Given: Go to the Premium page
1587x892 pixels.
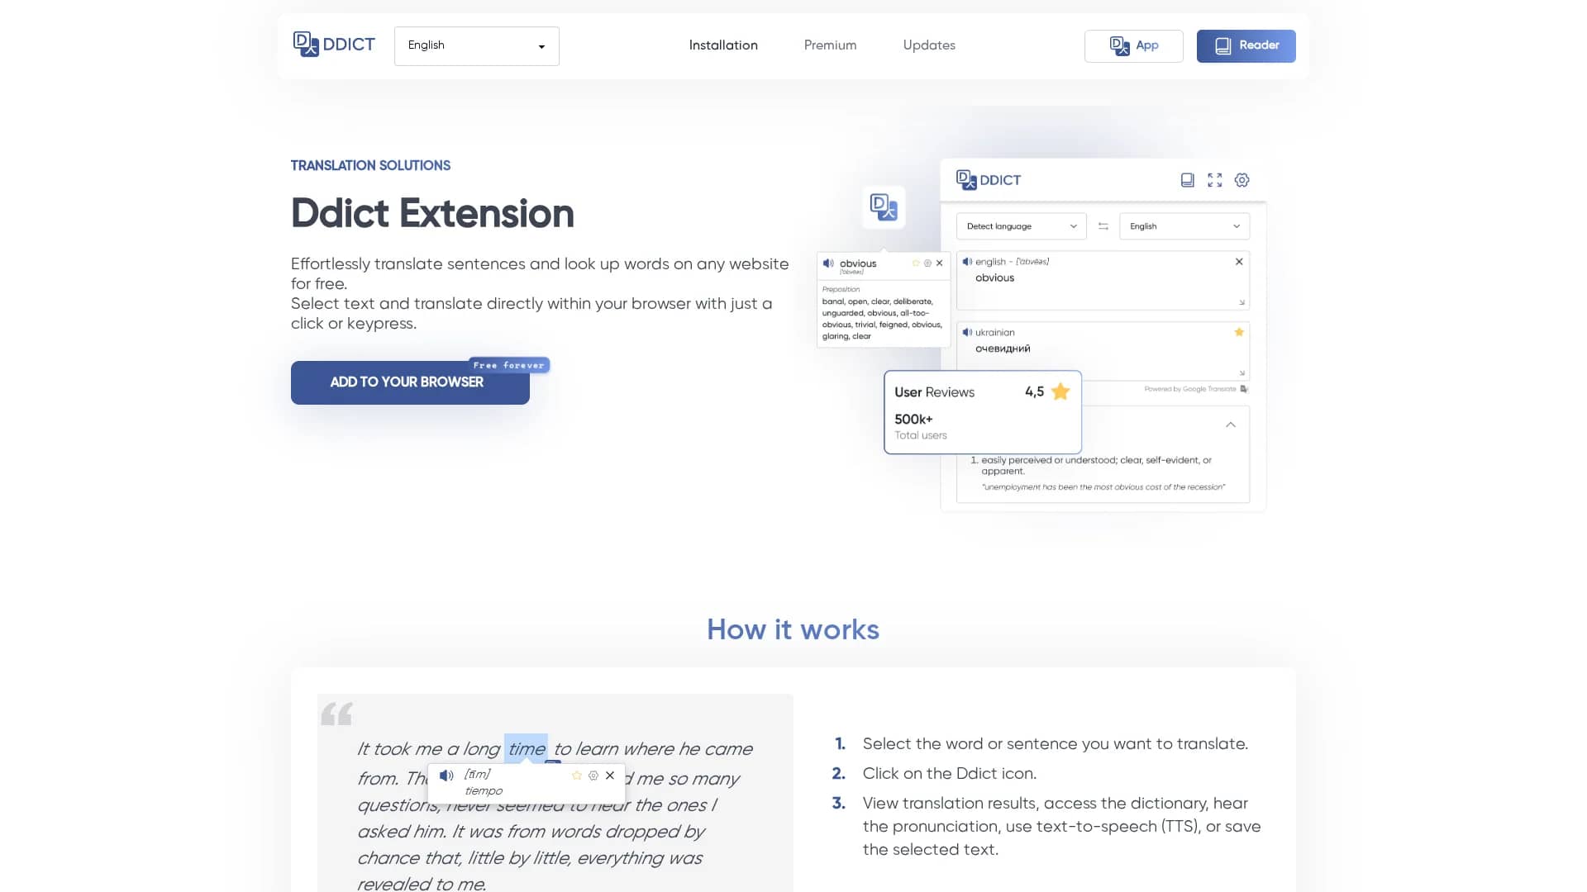Looking at the screenshot, I should pyautogui.click(x=830, y=45).
